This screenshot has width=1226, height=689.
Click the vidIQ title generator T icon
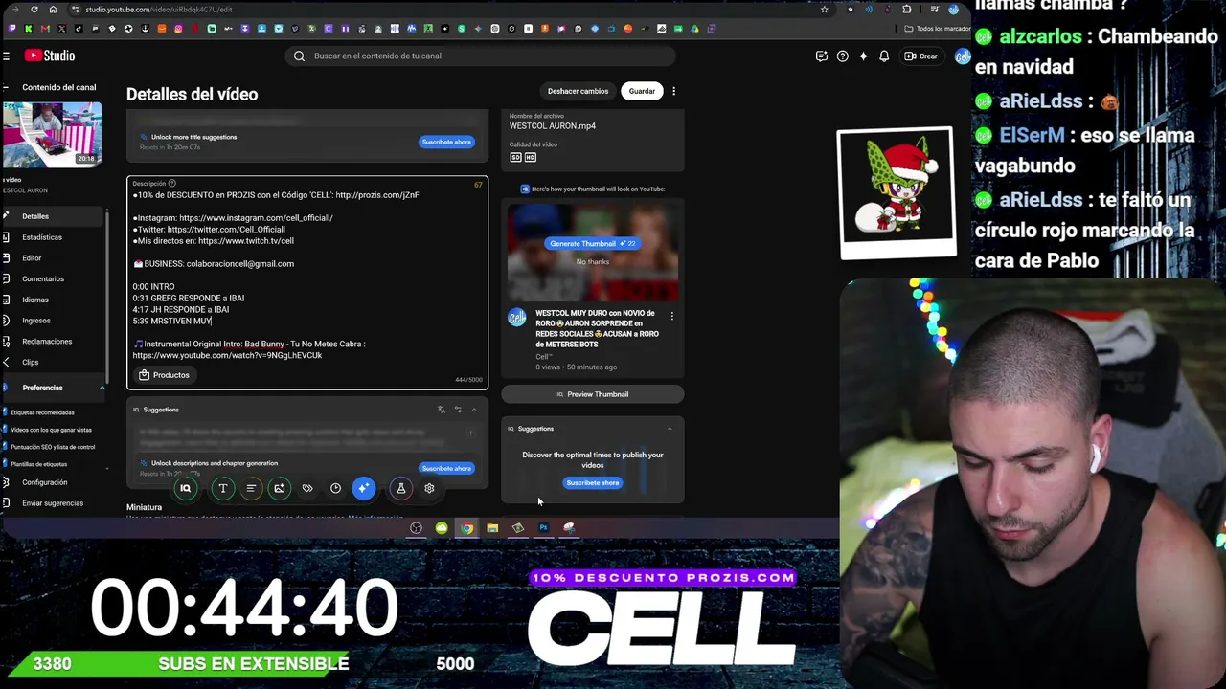(x=223, y=488)
